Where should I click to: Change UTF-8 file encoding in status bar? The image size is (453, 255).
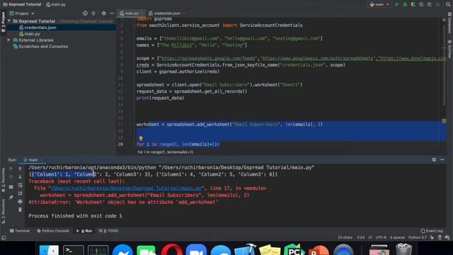tap(381, 238)
